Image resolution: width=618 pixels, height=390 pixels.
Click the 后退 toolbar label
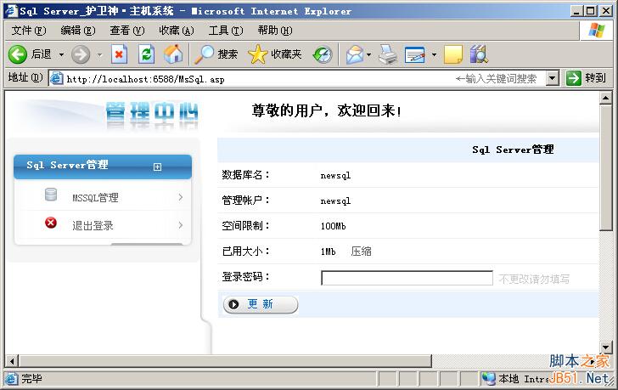click(42, 54)
